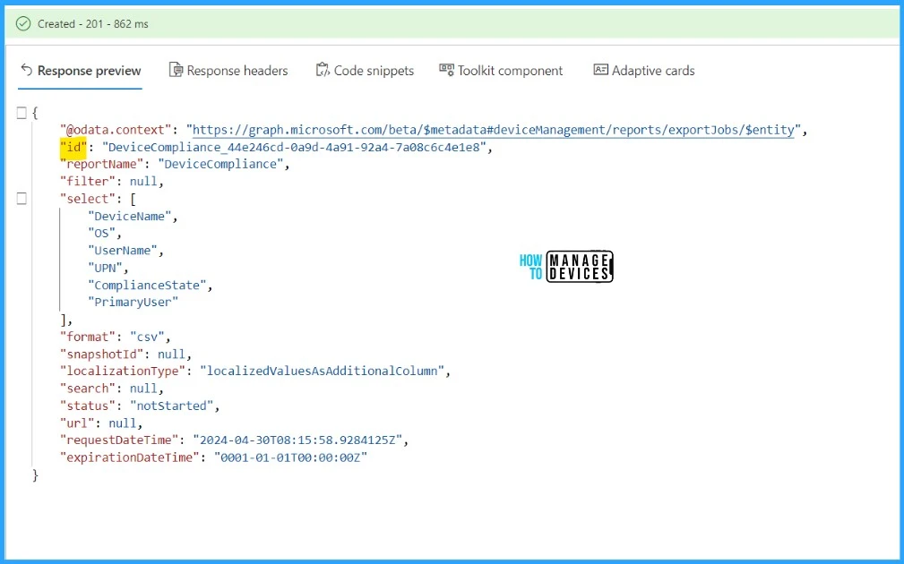
Task: Click the Code snippets clipboard icon
Action: 323,70
